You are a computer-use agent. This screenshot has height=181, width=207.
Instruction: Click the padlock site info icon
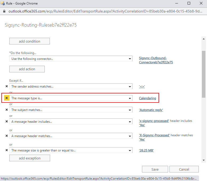tap(4, 11)
